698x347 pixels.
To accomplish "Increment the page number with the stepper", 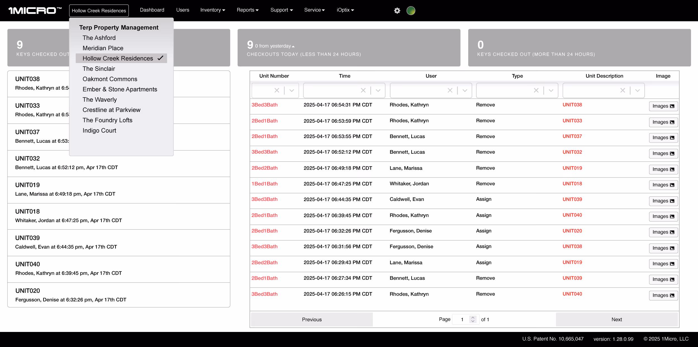I will (x=472, y=318).
